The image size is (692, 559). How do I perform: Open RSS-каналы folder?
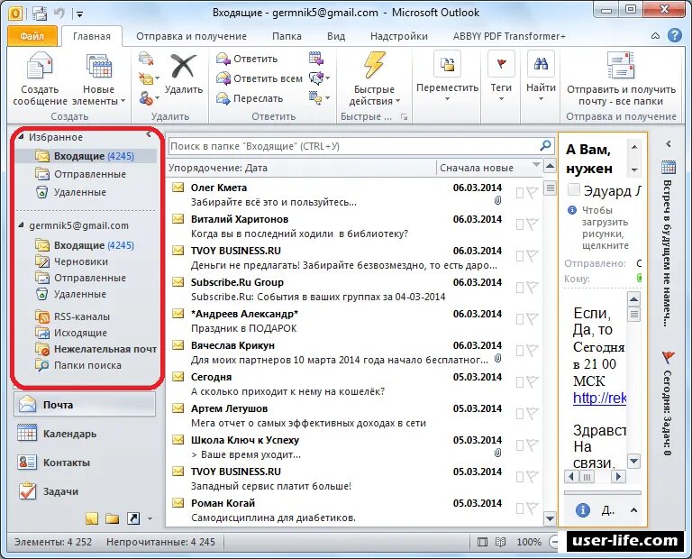tap(73, 316)
